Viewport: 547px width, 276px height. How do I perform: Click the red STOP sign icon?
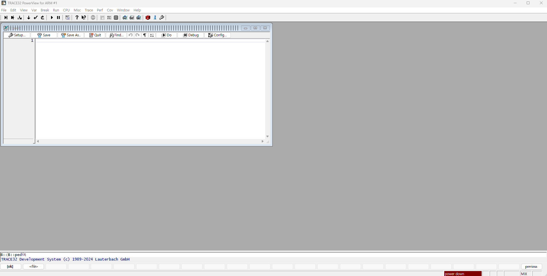[x=93, y=18]
